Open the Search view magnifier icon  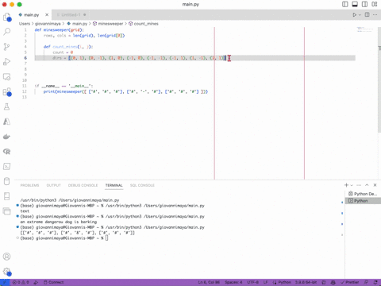pyautogui.click(x=7, y=32)
